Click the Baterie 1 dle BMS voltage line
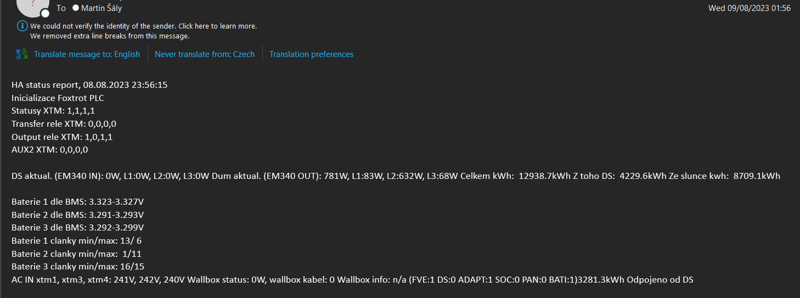This screenshot has height=298, width=800. pyautogui.click(x=81, y=202)
